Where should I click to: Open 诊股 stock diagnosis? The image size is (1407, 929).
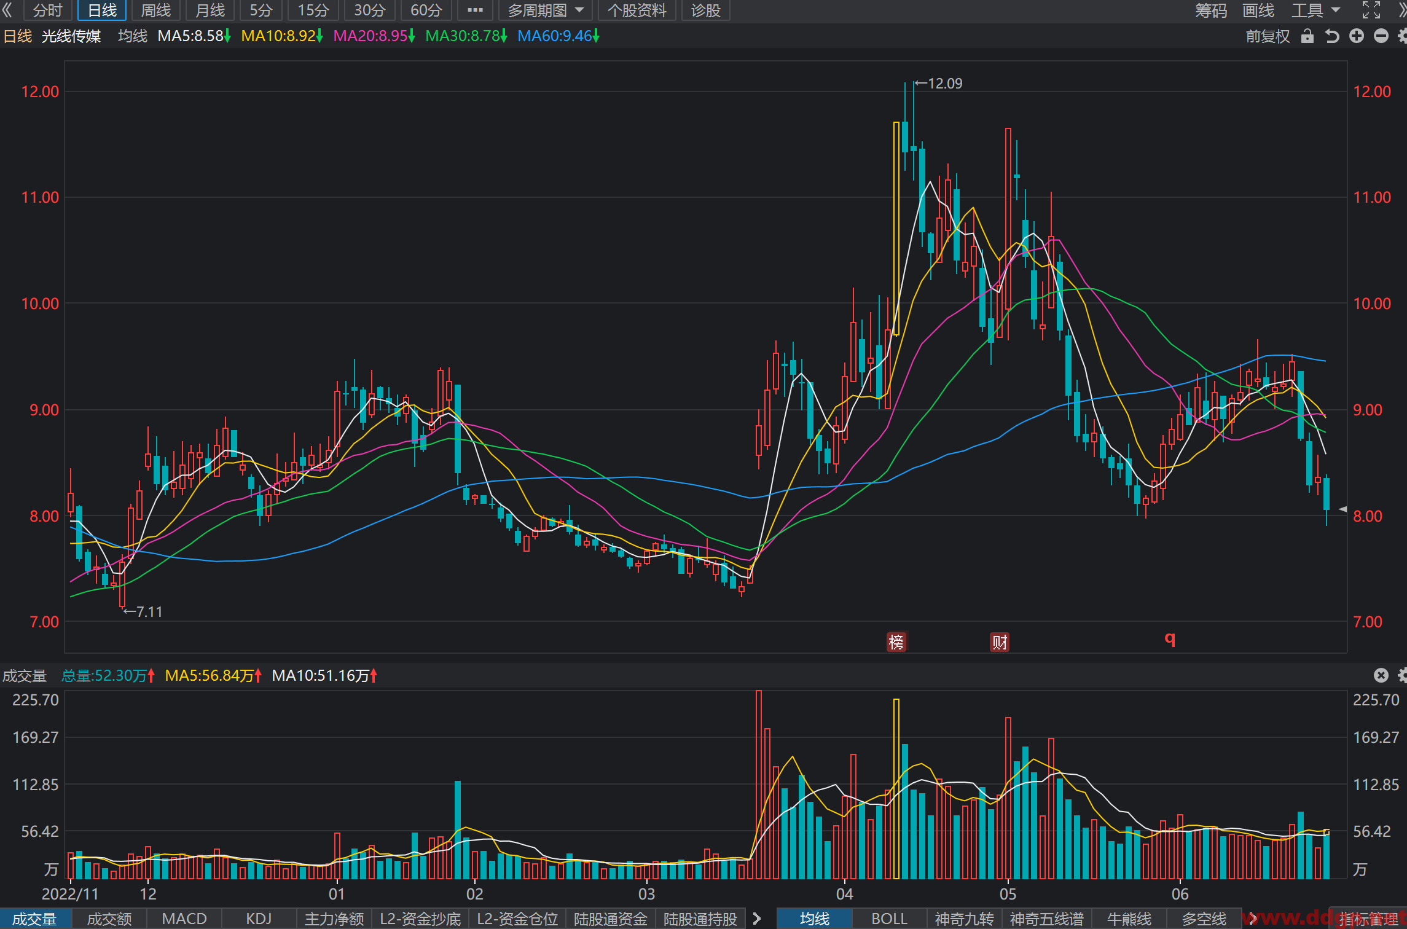coord(705,10)
